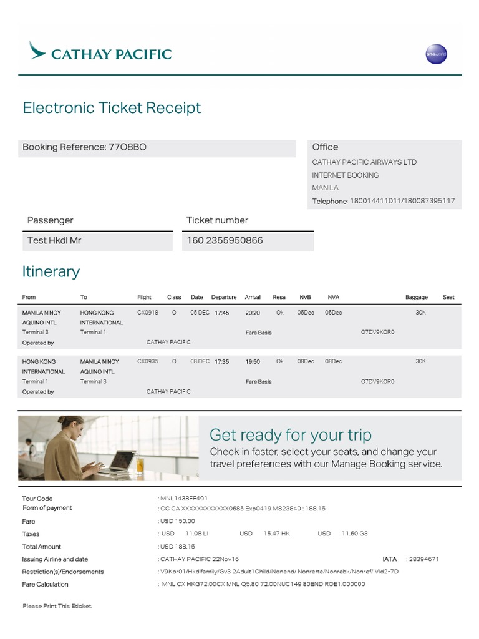Viewport: 479px width, 639px height.
Task: Click the Total Amount USD 188.15 value
Action: 178,547
